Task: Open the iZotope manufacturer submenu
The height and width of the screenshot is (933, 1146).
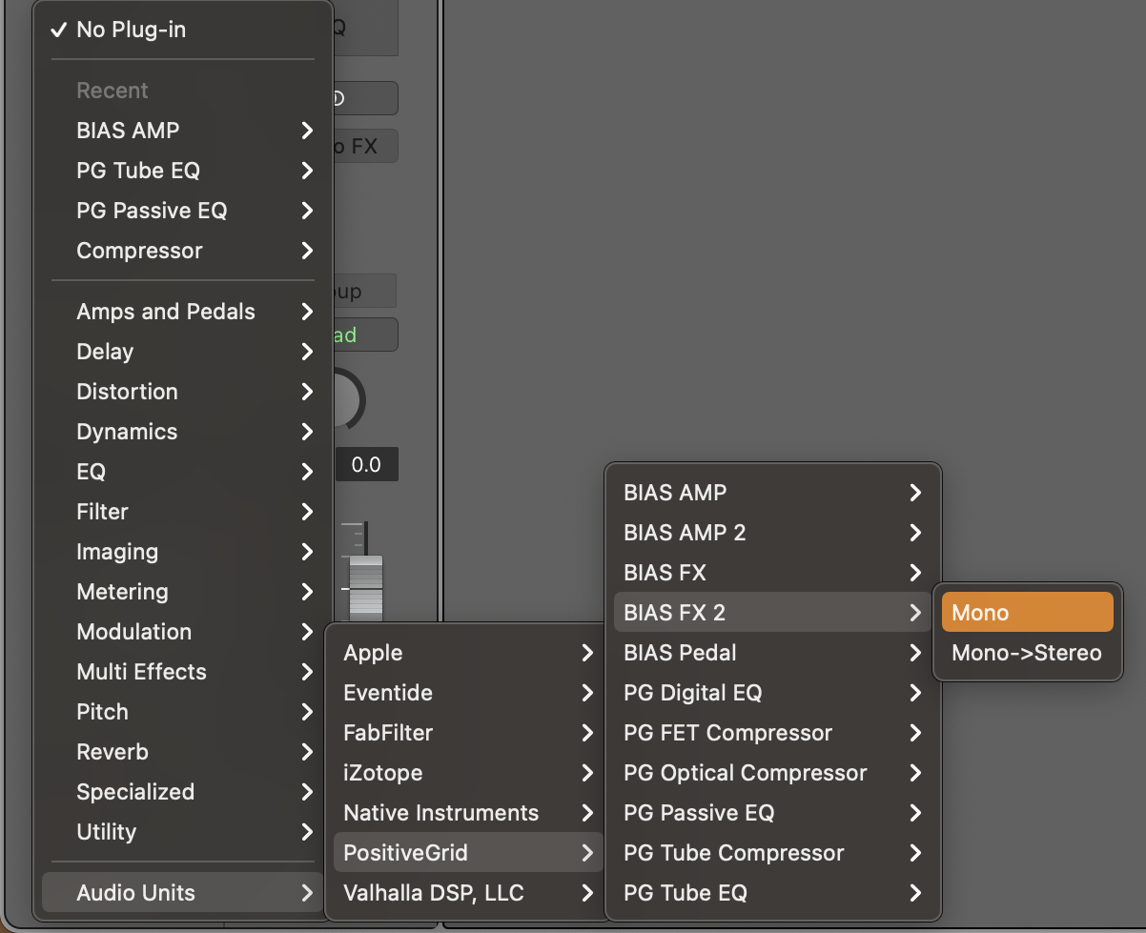Action: [468, 773]
